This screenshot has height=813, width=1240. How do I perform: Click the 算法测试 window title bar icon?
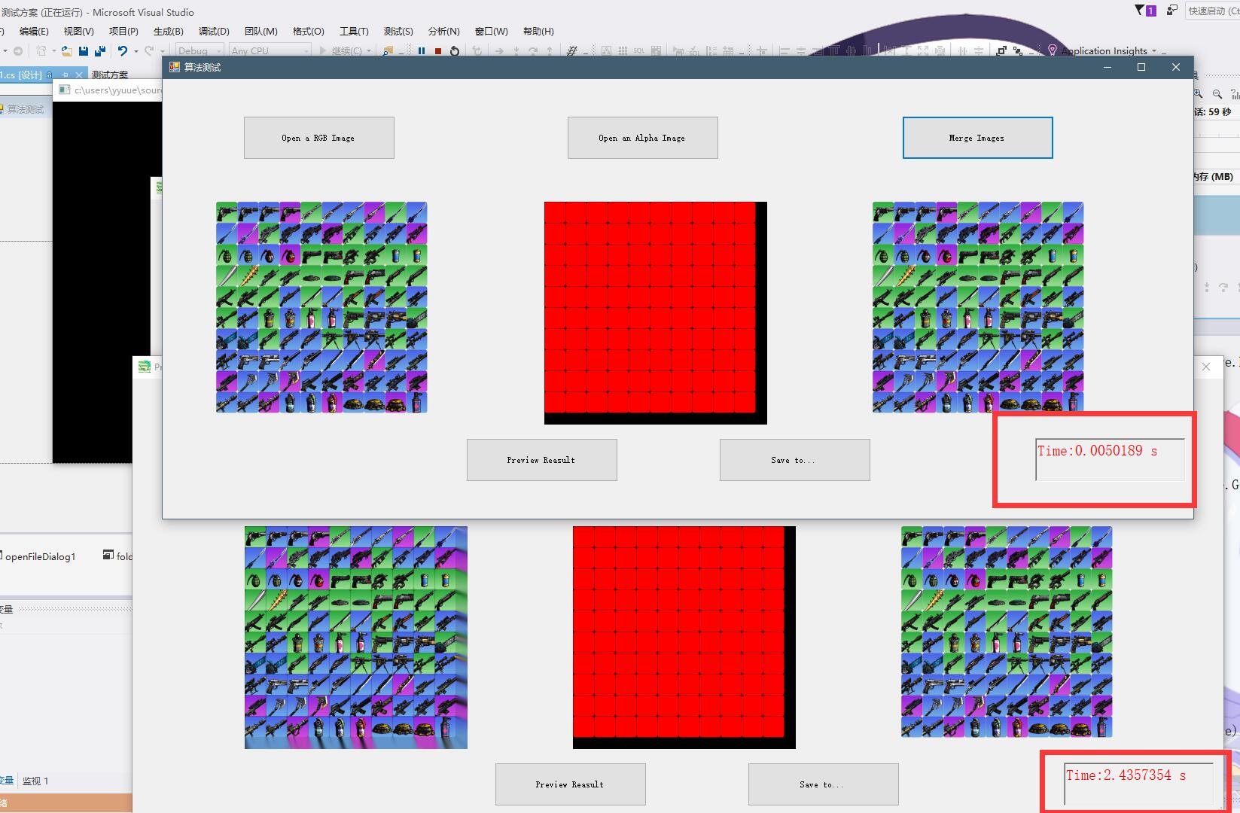[175, 67]
